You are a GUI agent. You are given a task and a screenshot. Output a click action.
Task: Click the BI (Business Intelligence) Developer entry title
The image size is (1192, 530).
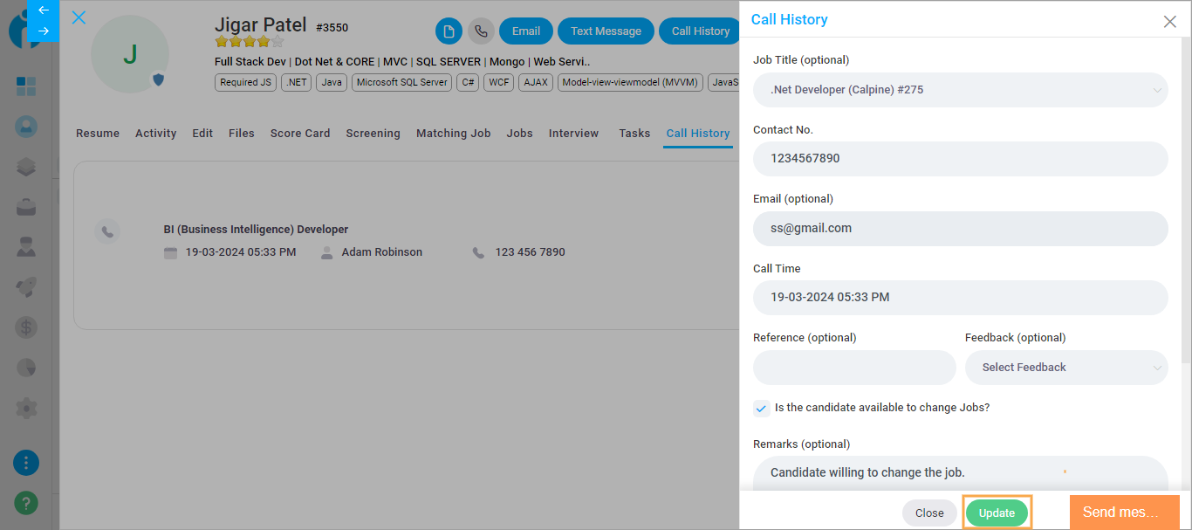[x=256, y=230]
